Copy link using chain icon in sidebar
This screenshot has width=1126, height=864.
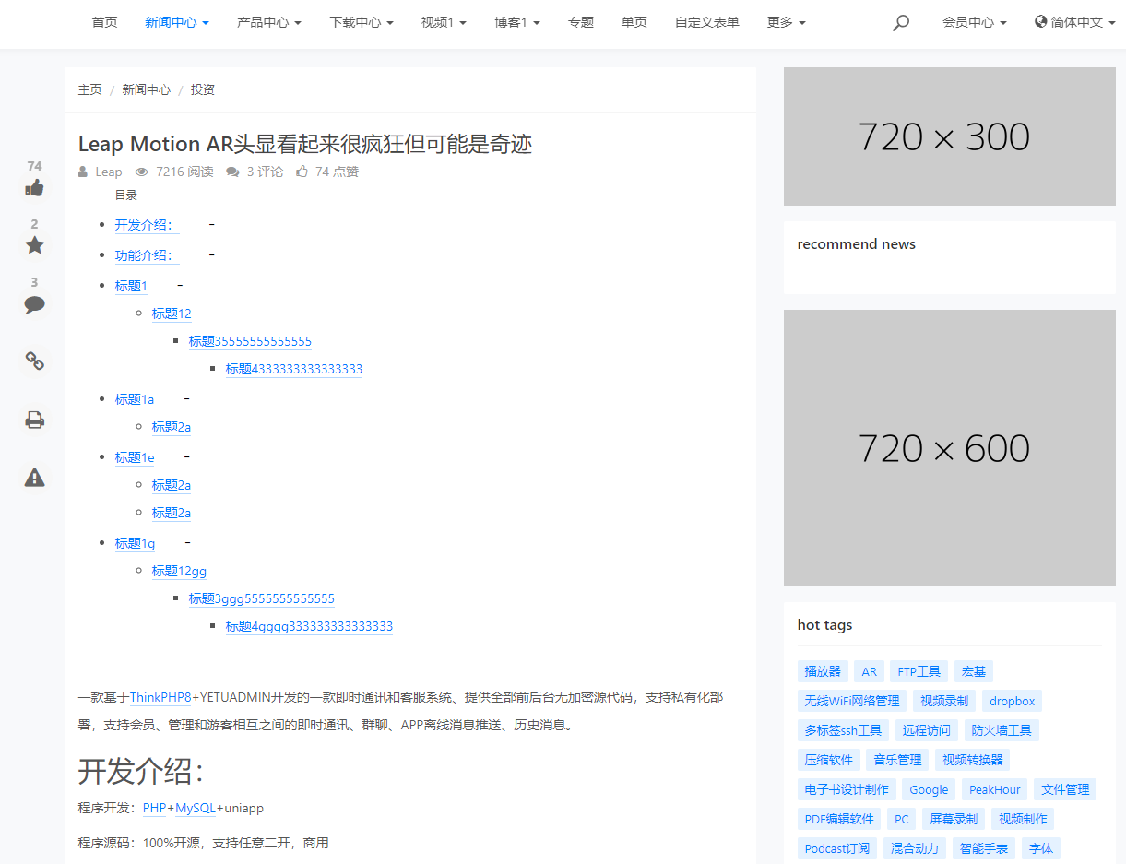click(x=34, y=361)
